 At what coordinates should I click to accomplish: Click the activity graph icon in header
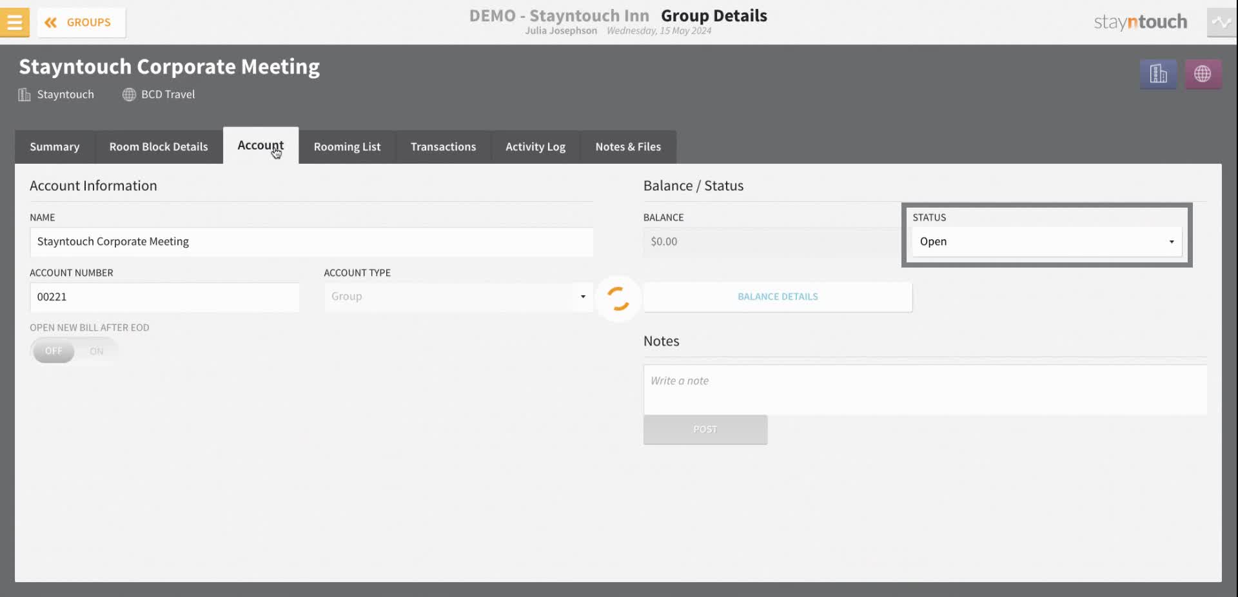[1221, 22]
